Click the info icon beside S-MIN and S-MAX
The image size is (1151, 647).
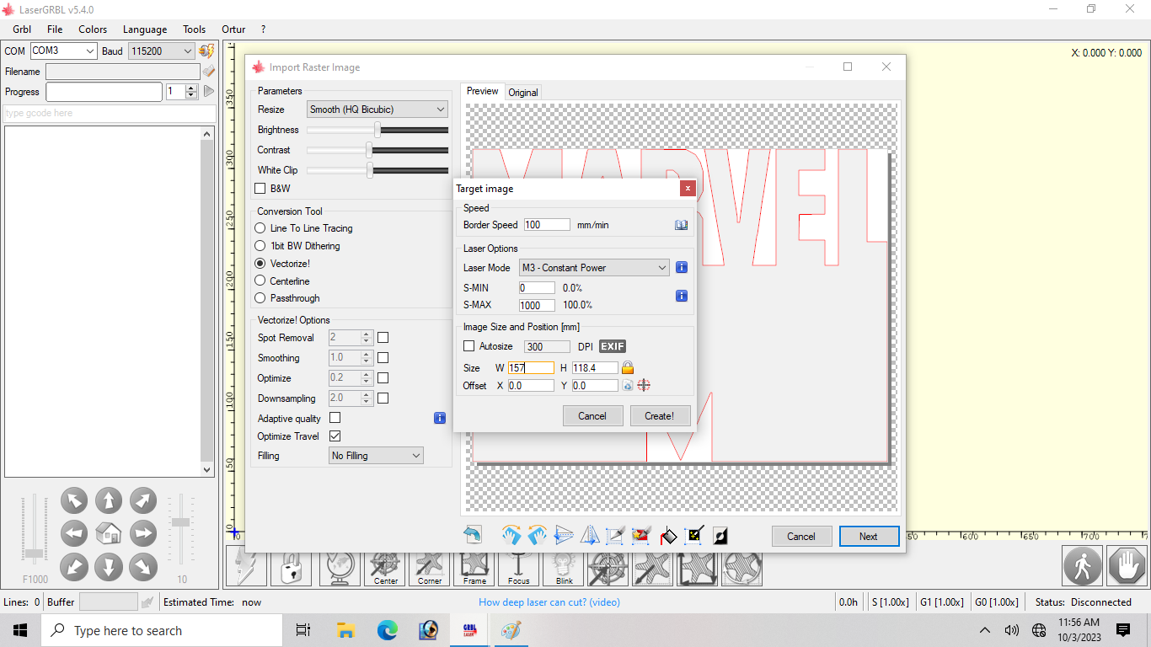pyautogui.click(x=682, y=296)
